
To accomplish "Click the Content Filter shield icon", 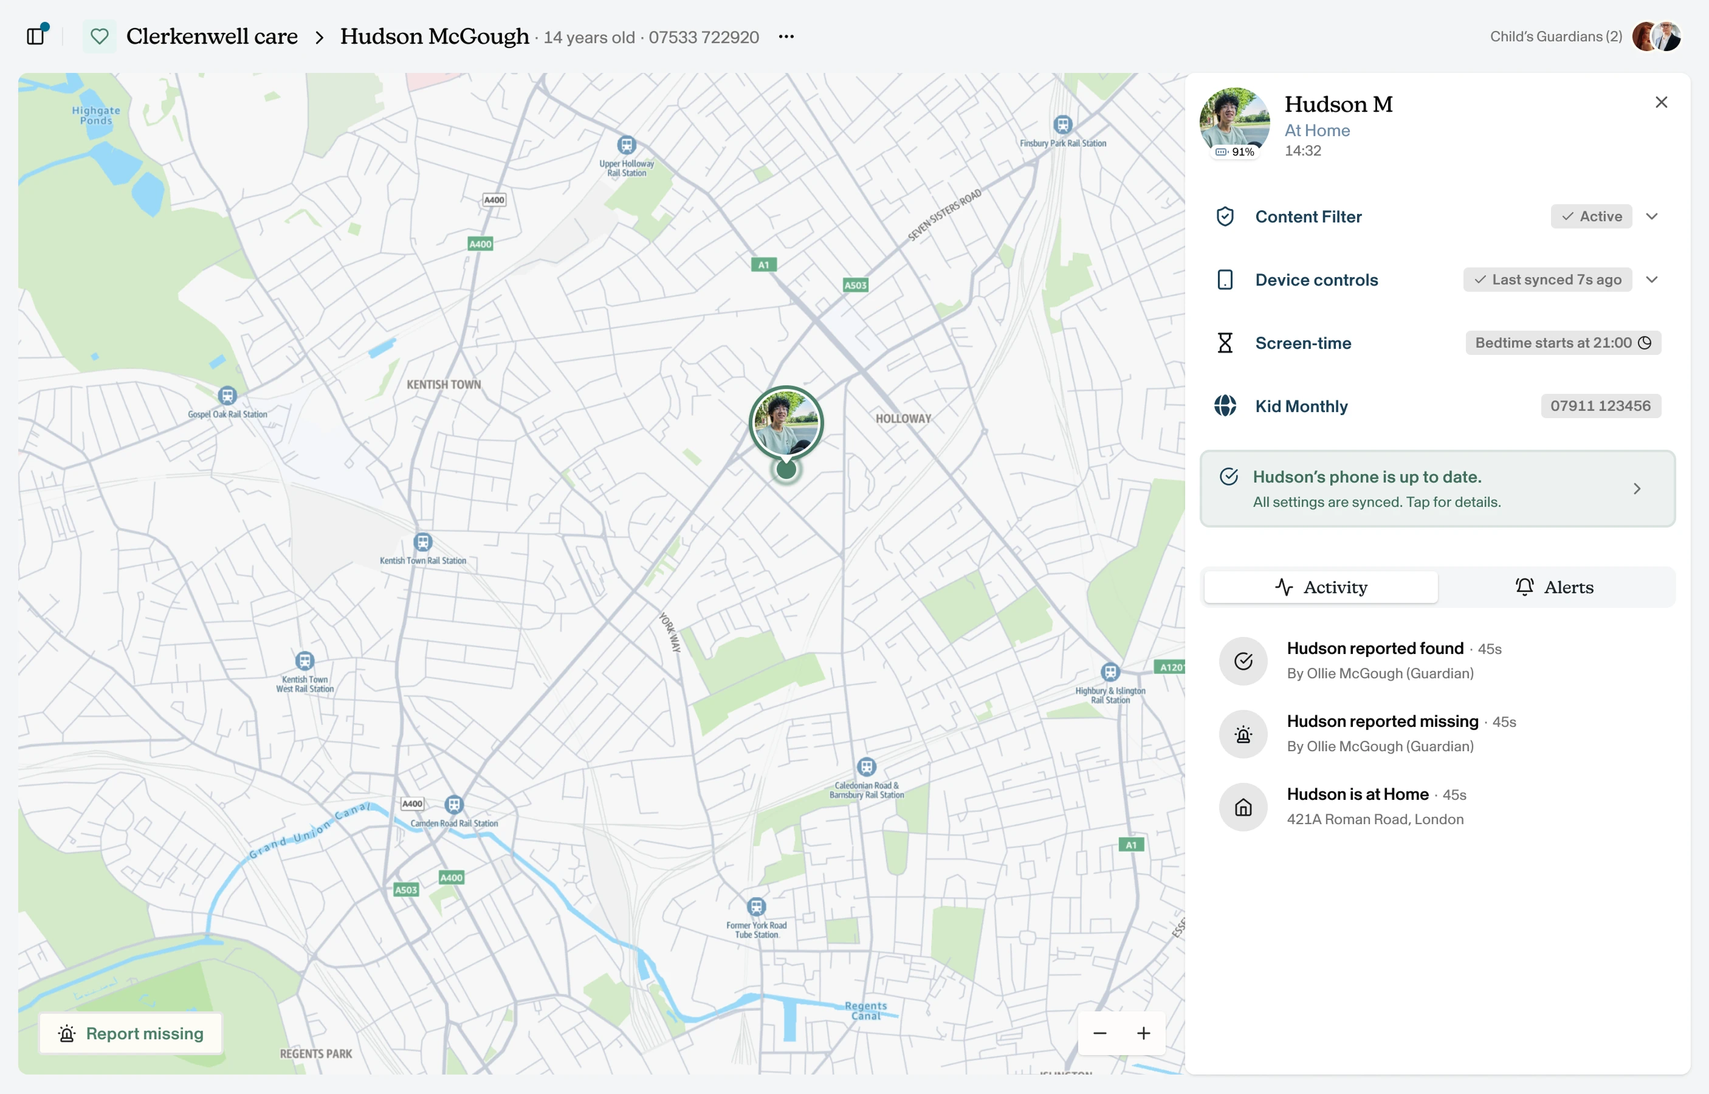I will (1225, 216).
